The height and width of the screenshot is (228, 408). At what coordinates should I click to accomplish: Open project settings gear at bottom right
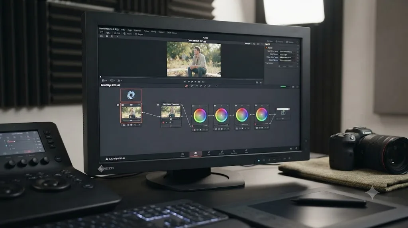coord(296,148)
